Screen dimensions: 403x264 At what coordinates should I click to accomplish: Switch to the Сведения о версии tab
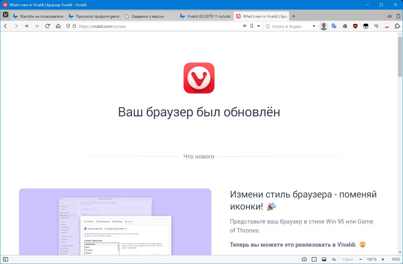click(150, 16)
